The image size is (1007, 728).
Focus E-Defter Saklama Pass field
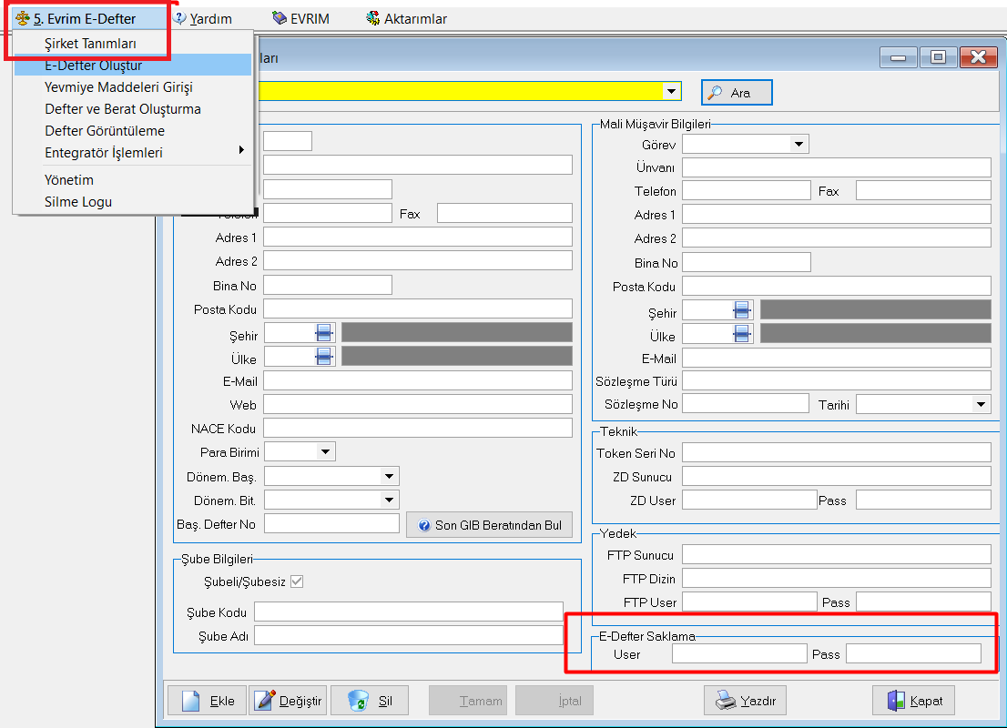tap(913, 653)
